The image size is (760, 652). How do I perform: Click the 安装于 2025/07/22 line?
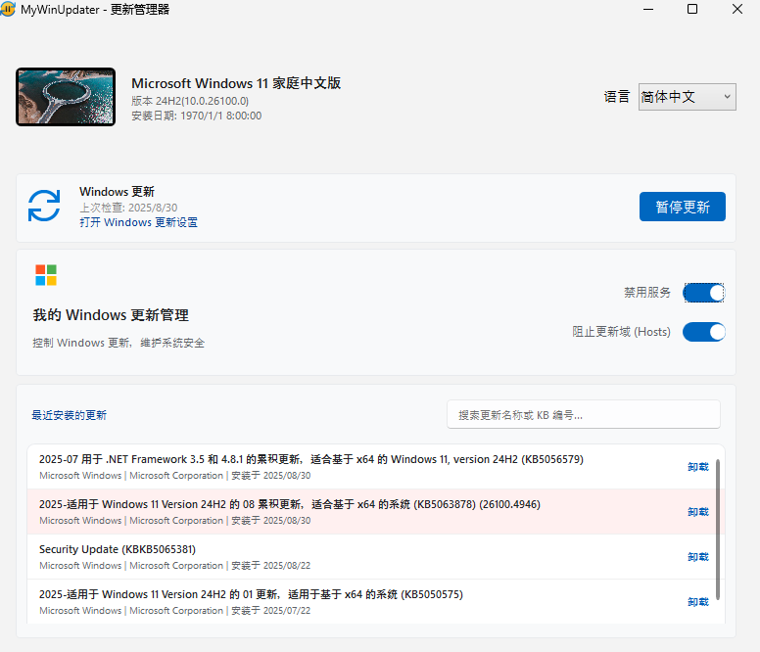click(175, 610)
